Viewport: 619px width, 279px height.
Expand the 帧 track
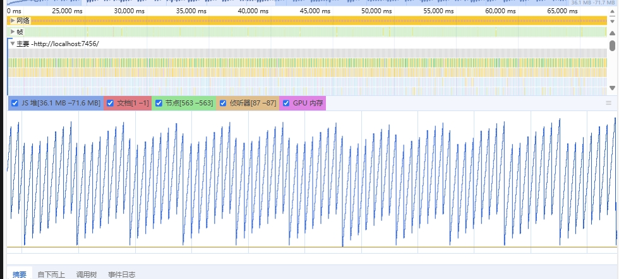pyautogui.click(x=12, y=32)
